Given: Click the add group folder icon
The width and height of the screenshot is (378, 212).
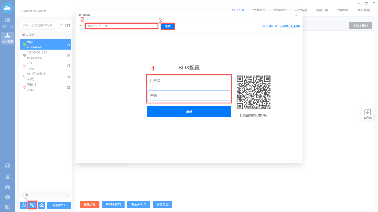Looking at the screenshot, I should point(68,26).
